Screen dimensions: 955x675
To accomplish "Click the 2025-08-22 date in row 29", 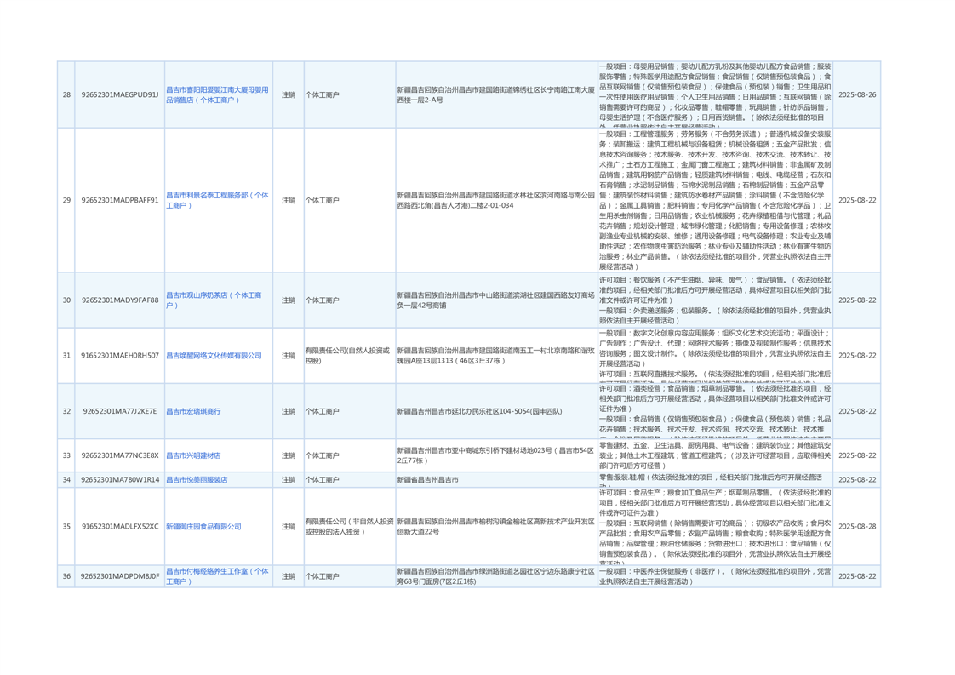I will 857,200.
